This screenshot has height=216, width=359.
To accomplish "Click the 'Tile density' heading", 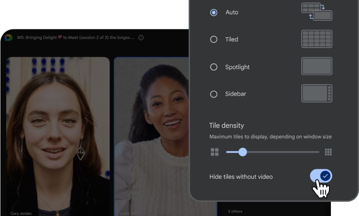I will click(226, 125).
